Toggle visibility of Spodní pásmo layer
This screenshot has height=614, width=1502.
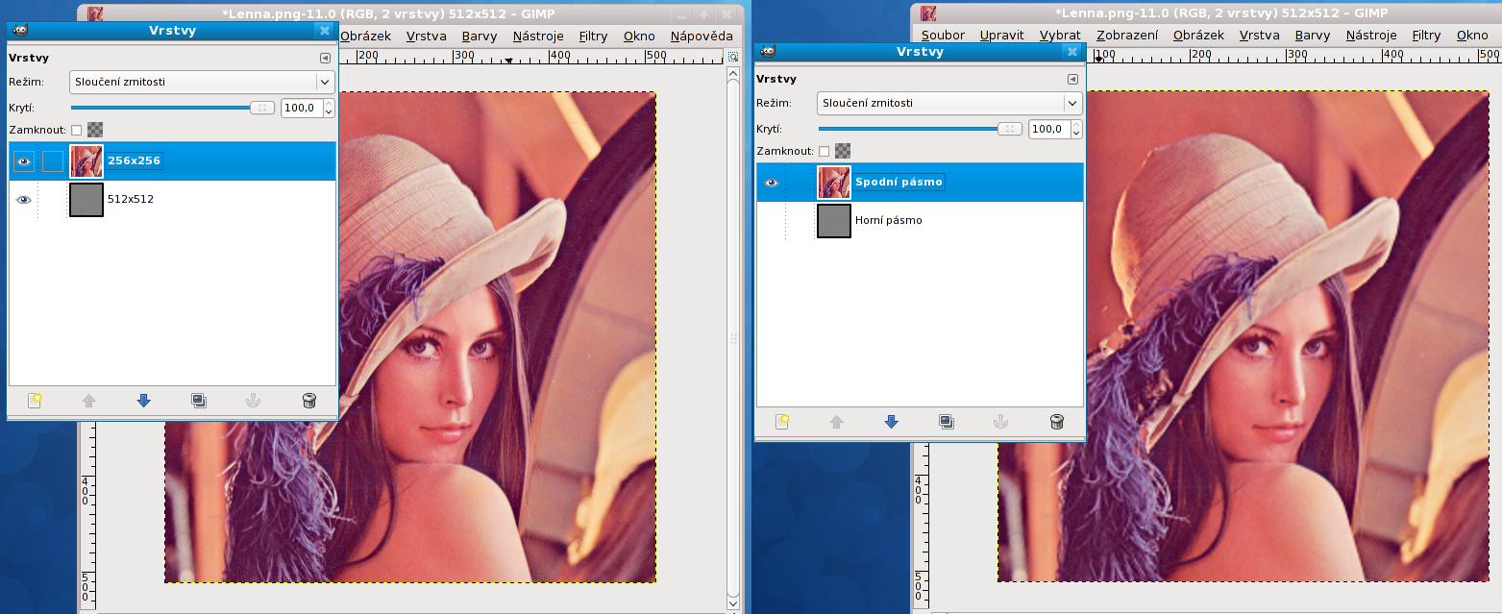coord(772,183)
